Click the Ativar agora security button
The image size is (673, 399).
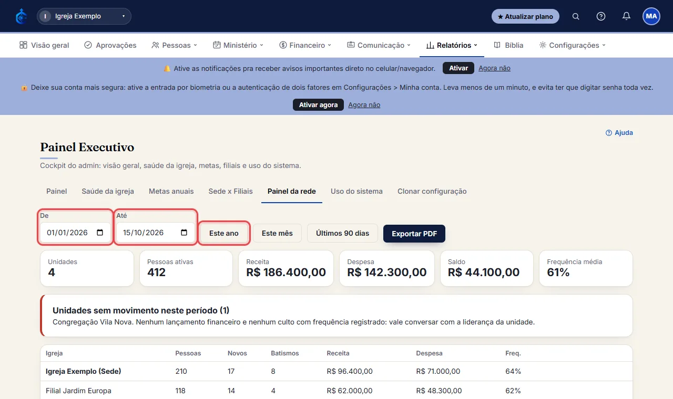pos(318,105)
